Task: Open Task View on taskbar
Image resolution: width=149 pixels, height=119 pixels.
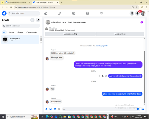Action: click(42, 117)
